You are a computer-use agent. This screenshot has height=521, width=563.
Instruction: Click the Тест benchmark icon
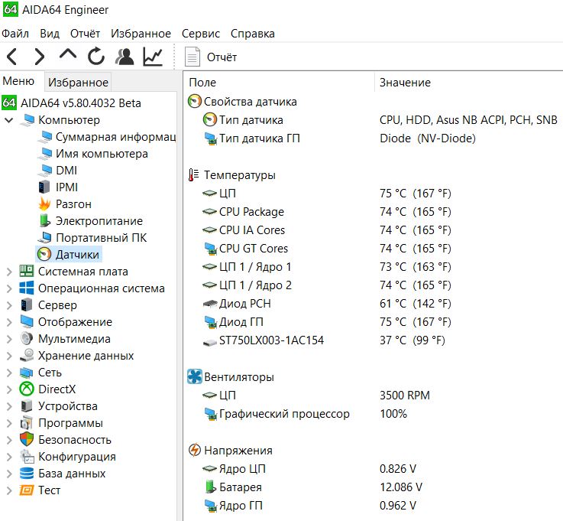(27, 490)
